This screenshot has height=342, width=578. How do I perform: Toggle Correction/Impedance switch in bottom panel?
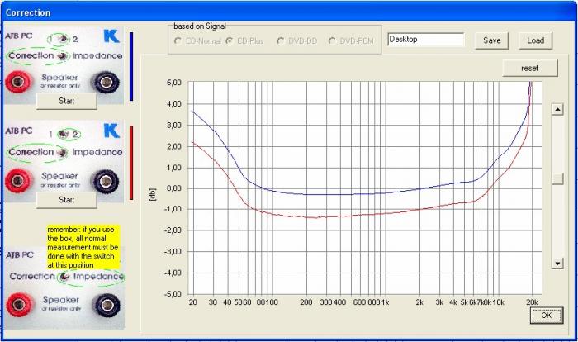tap(62, 277)
